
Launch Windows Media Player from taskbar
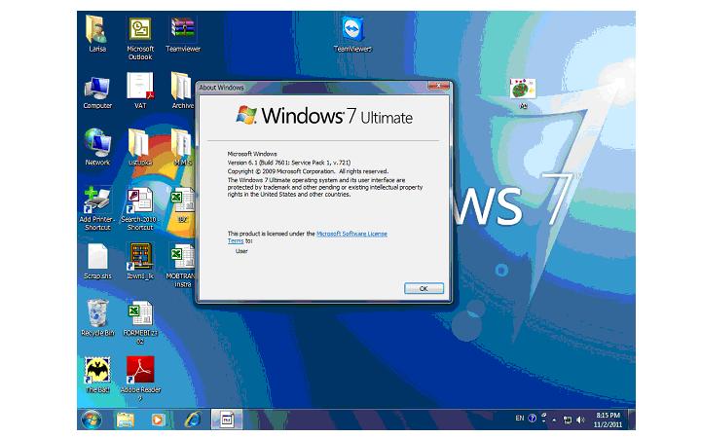click(157, 420)
